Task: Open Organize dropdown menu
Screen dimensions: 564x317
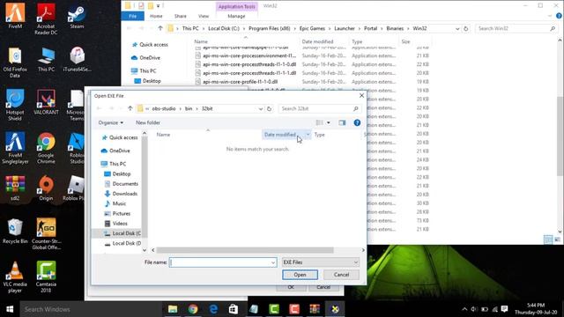Action: click(x=111, y=122)
